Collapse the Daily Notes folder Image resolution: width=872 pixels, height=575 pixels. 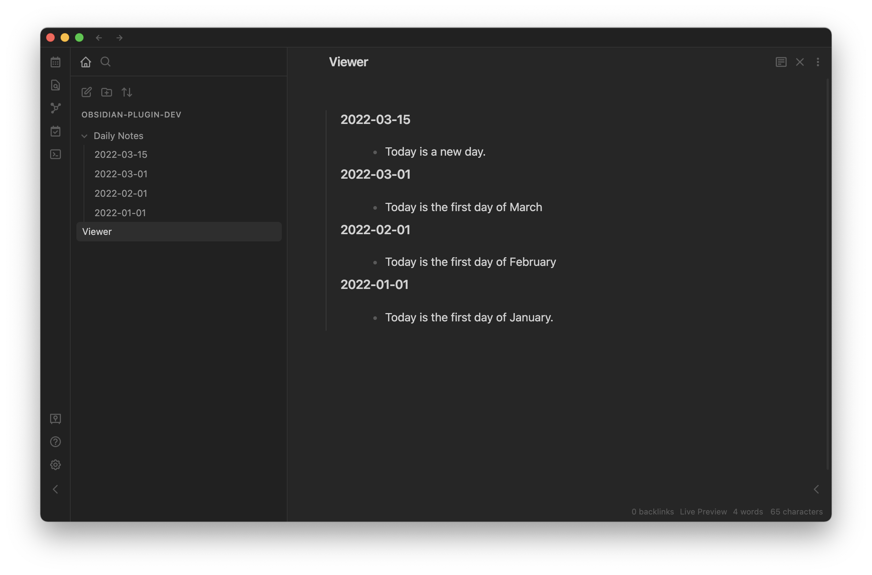pyautogui.click(x=84, y=136)
